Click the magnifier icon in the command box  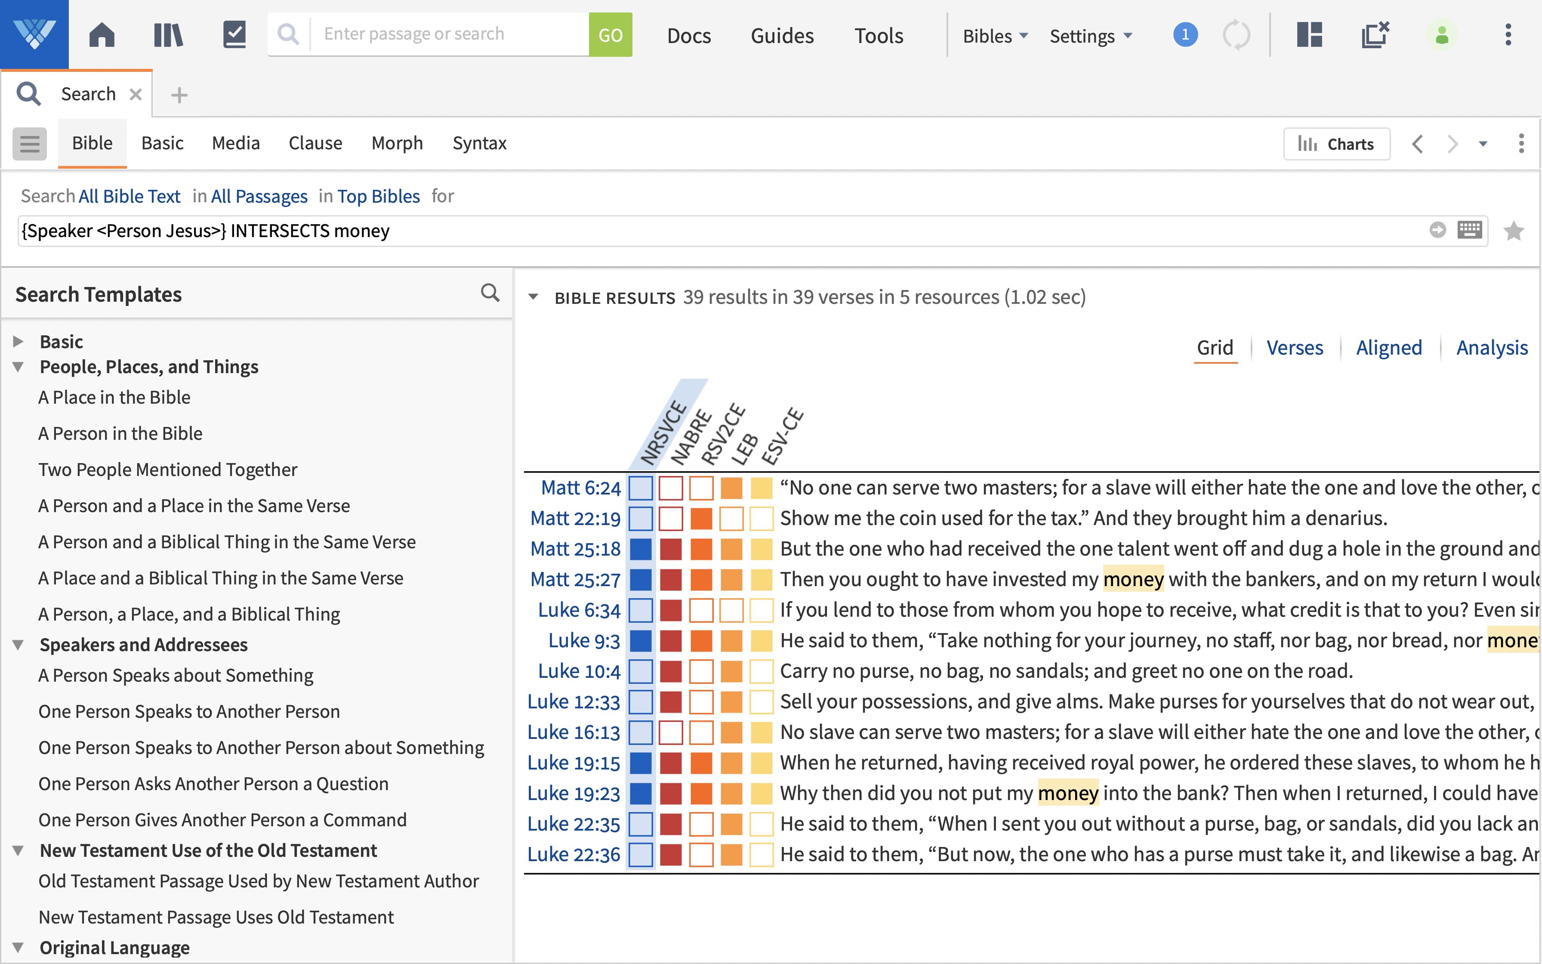point(288,34)
